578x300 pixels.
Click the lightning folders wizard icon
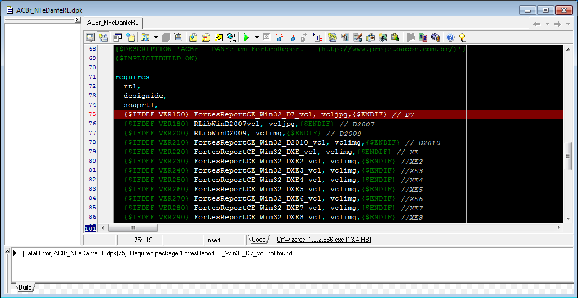370,37
